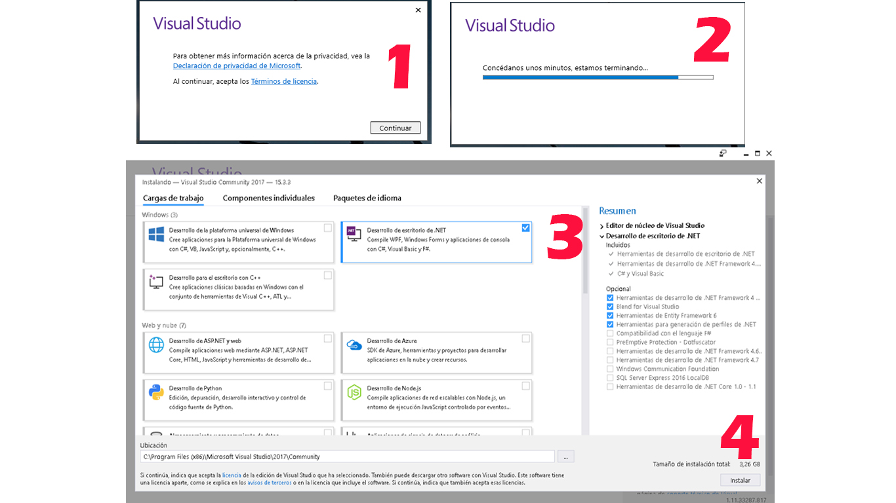
Task: Check the Universal Windows Platform workload box
Action: [327, 228]
